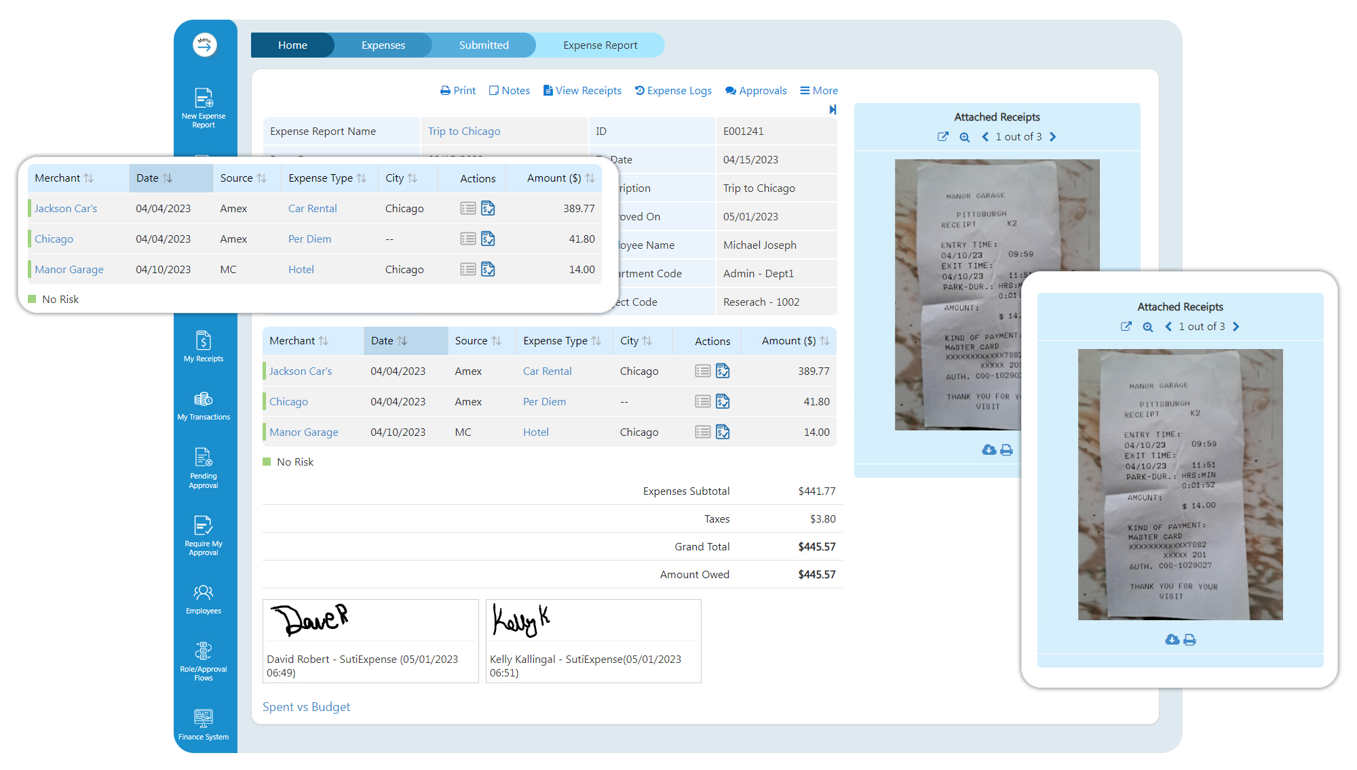Collapse the expense report panel
1357x770 pixels.
tap(833, 110)
